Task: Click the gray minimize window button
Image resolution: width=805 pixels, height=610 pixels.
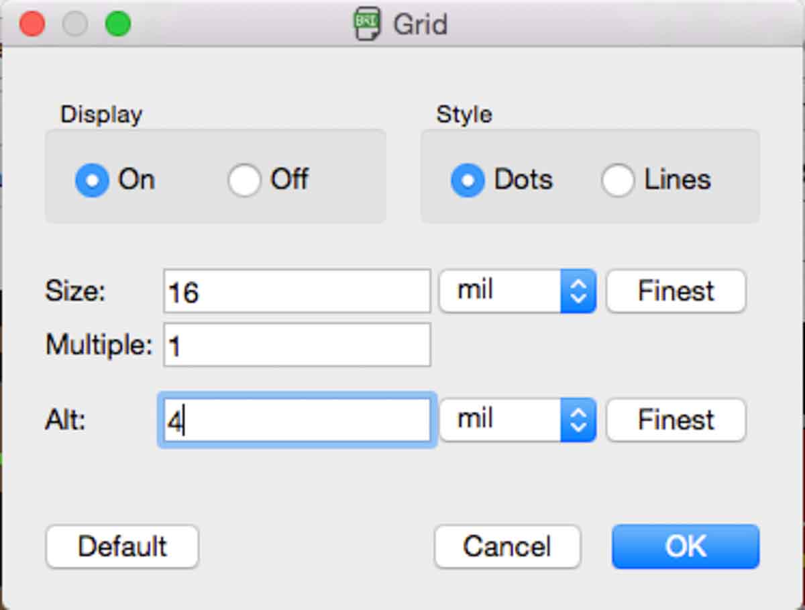Action: (74, 24)
